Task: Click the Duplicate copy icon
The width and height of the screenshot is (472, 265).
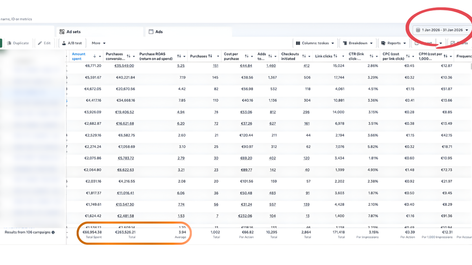Action: (9, 43)
